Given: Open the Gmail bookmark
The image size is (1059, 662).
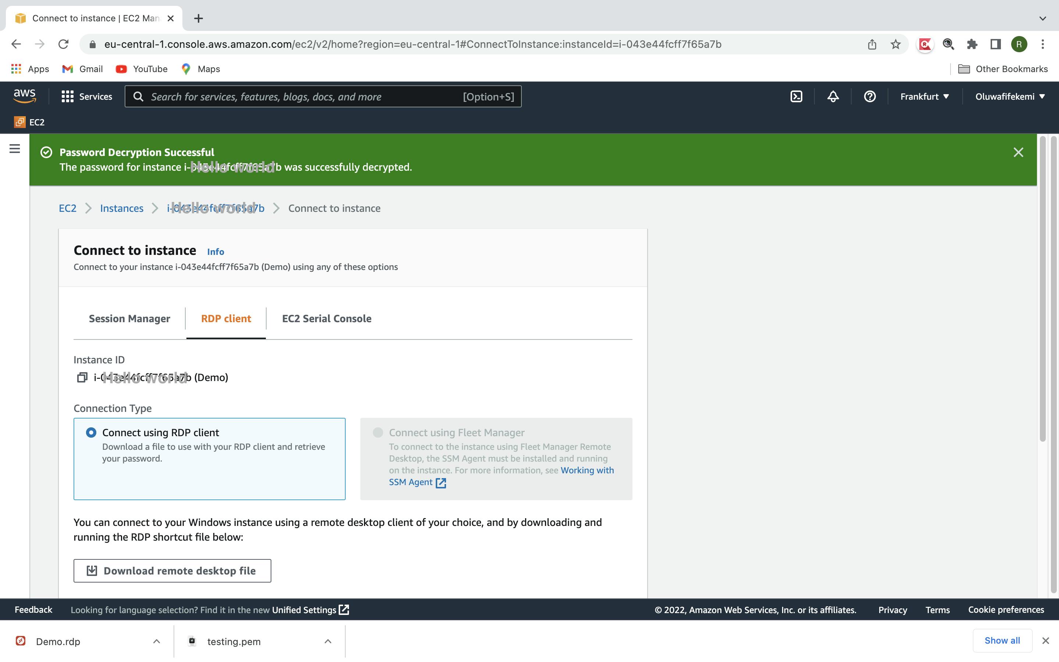Looking at the screenshot, I should 82,69.
